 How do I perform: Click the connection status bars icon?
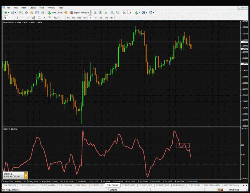click(x=220, y=190)
